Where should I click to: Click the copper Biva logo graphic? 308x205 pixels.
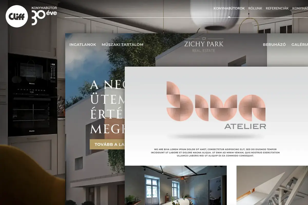point(216,101)
